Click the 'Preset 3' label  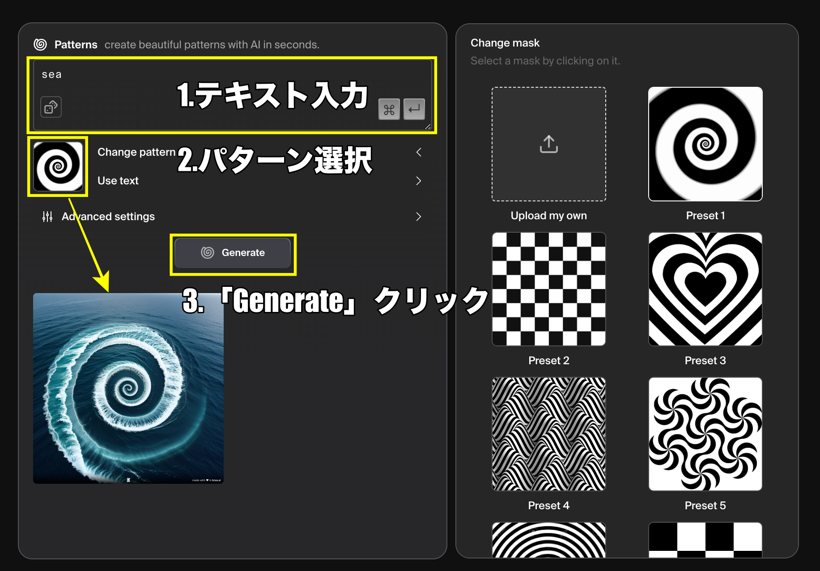click(x=705, y=361)
